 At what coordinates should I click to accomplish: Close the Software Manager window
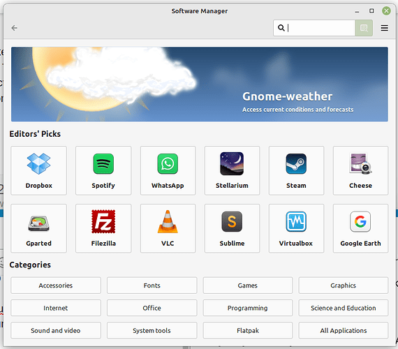click(x=386, y=10)
